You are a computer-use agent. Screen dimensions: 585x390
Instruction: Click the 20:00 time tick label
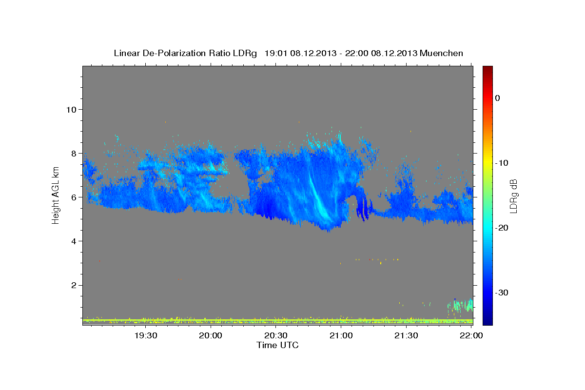coord(211,335)
